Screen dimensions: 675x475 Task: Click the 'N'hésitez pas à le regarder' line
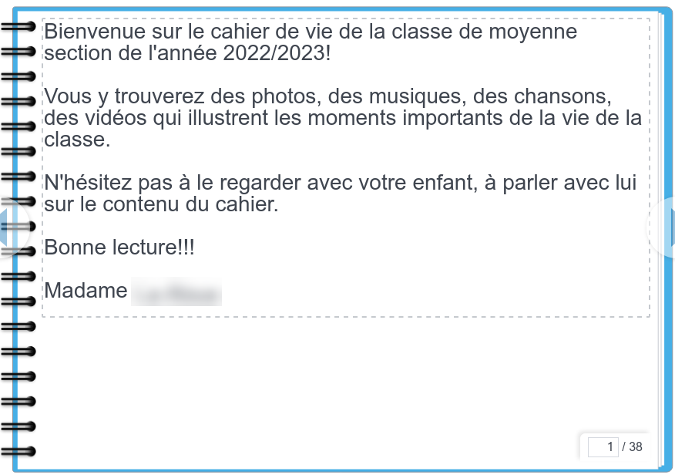click(341, 184)
